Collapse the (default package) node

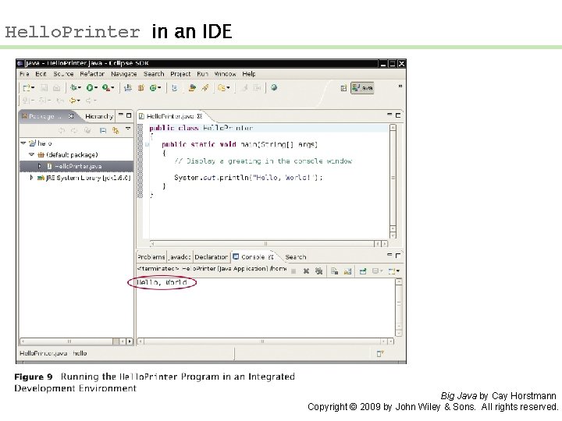31,154
